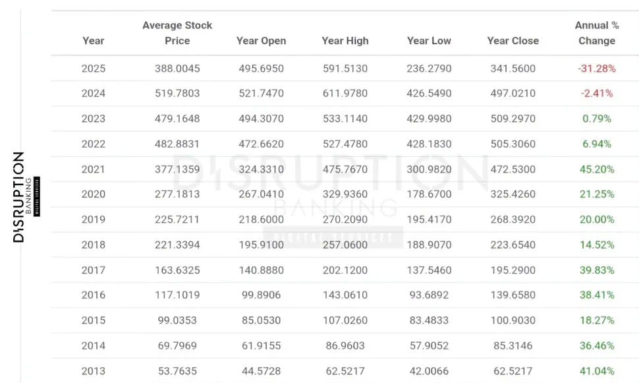
Task: Click the -31.28% annual change value
Action: [597, 69]
